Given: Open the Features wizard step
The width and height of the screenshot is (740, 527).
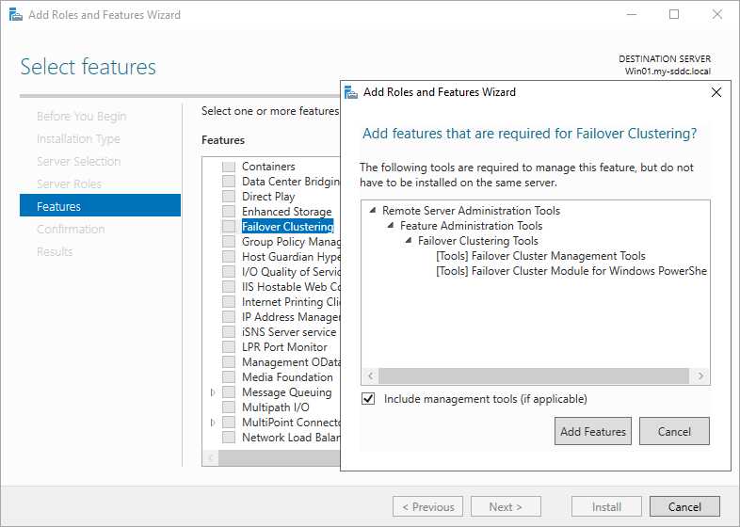Looking at the screenshot, I should point(58,206).
